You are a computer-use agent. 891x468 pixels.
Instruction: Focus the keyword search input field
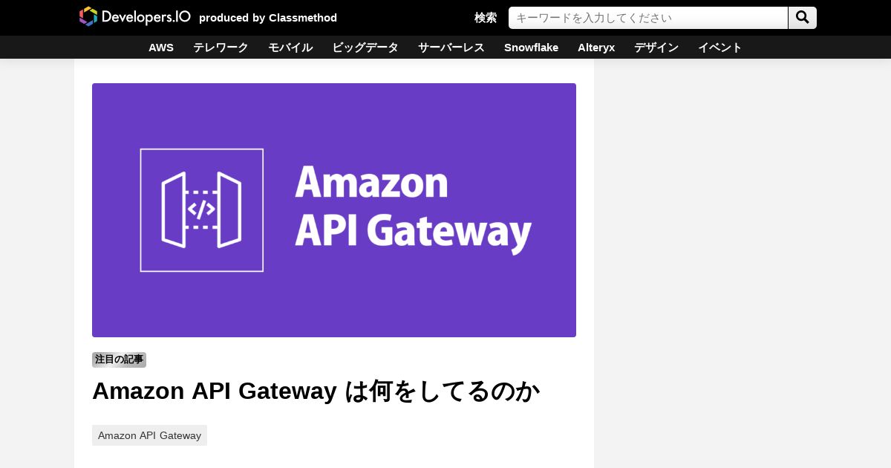pyautogui.click(x=648, y=18)
